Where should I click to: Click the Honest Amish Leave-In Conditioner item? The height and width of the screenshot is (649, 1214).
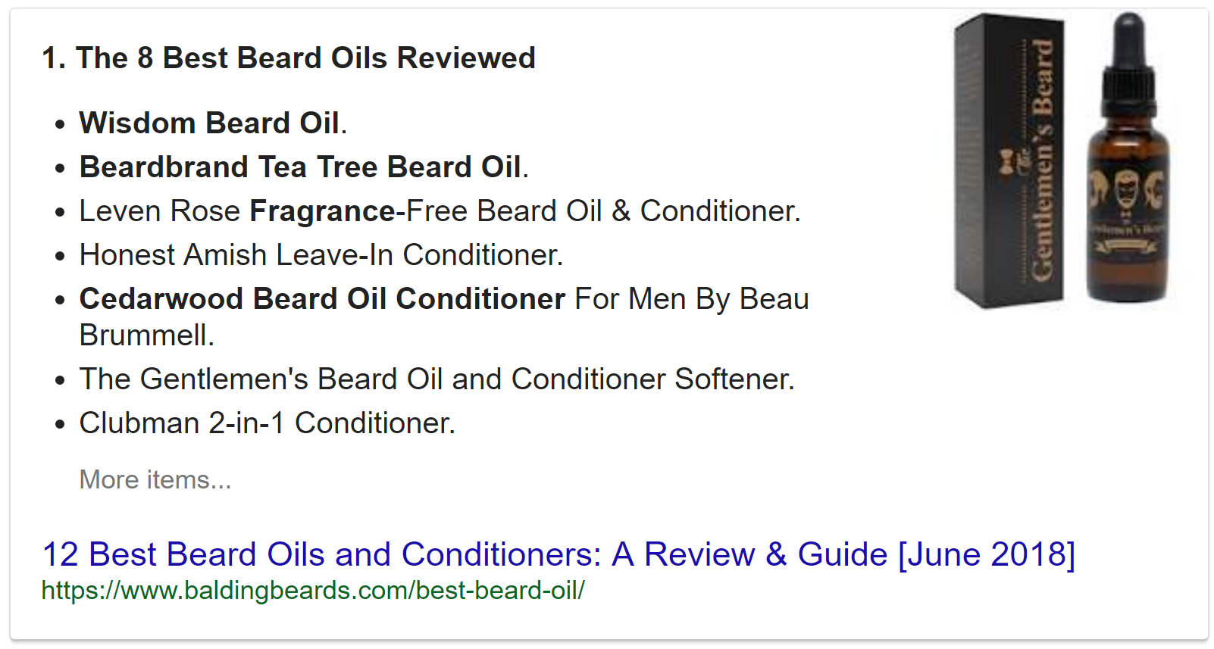[321, 254]
